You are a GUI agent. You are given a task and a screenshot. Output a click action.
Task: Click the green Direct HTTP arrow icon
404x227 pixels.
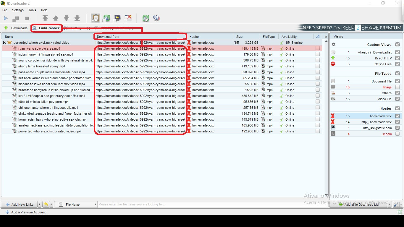333,58
